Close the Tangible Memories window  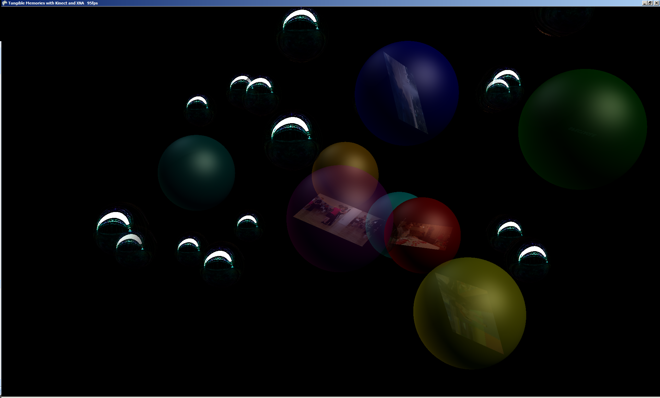656,3
